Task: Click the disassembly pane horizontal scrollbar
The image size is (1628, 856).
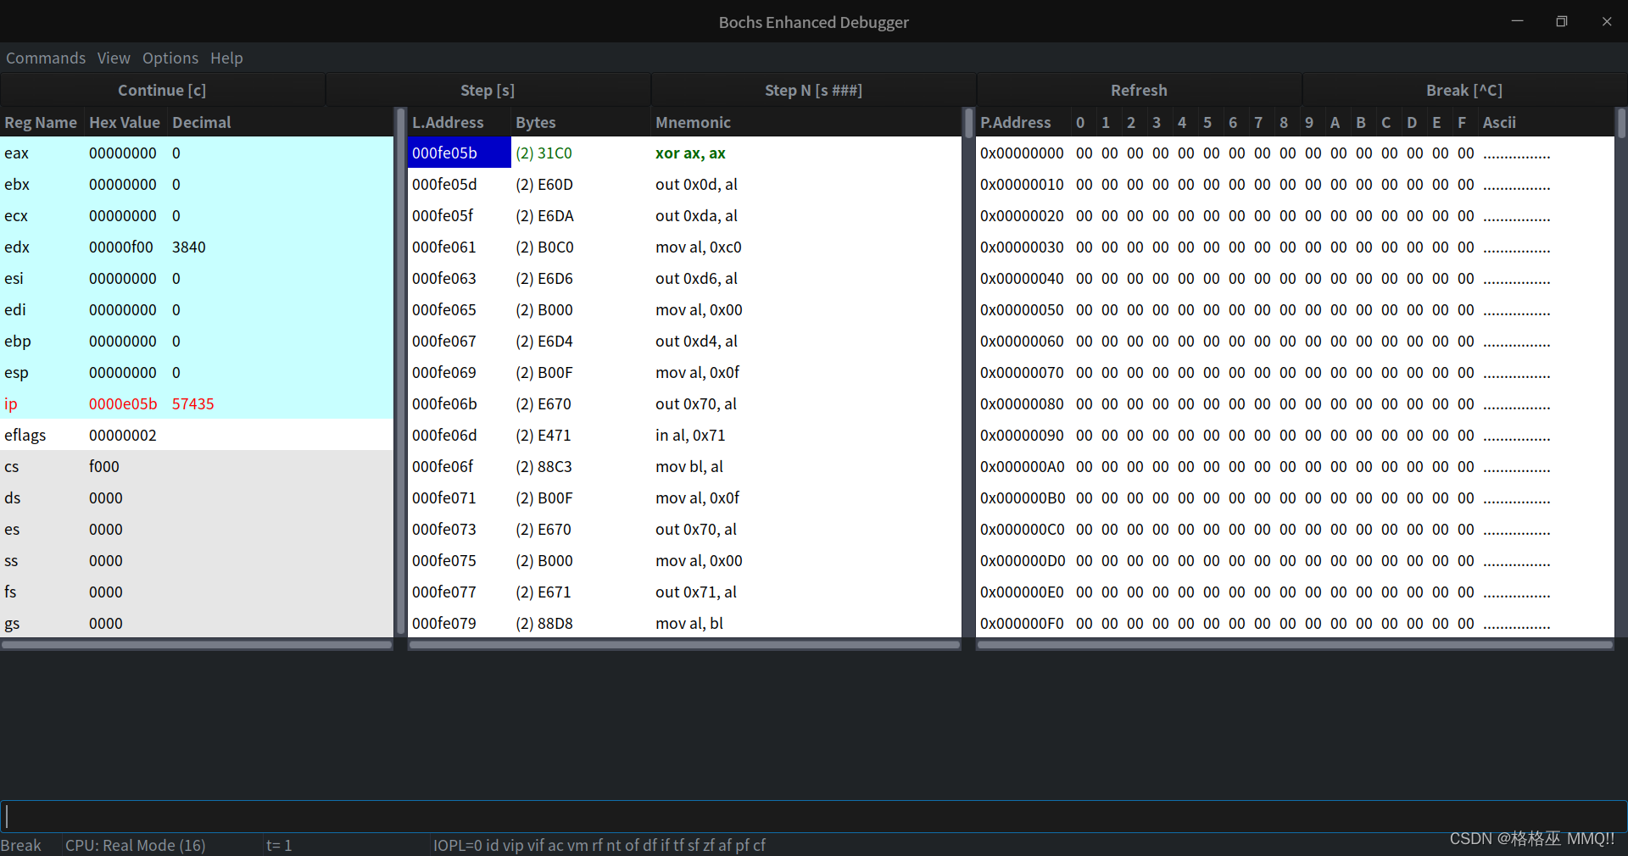Action: pyautogui.click(x=684, y=645)
